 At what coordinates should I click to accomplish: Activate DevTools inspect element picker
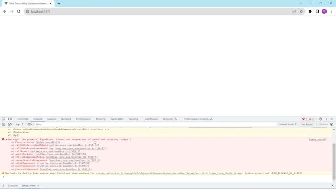[x=4, y=119]
